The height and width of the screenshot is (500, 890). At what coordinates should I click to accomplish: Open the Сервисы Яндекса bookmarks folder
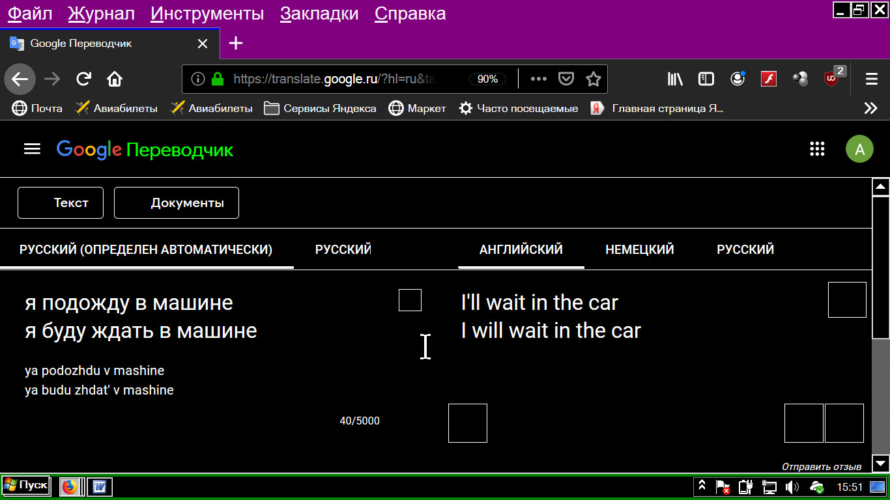click(320, 109)
